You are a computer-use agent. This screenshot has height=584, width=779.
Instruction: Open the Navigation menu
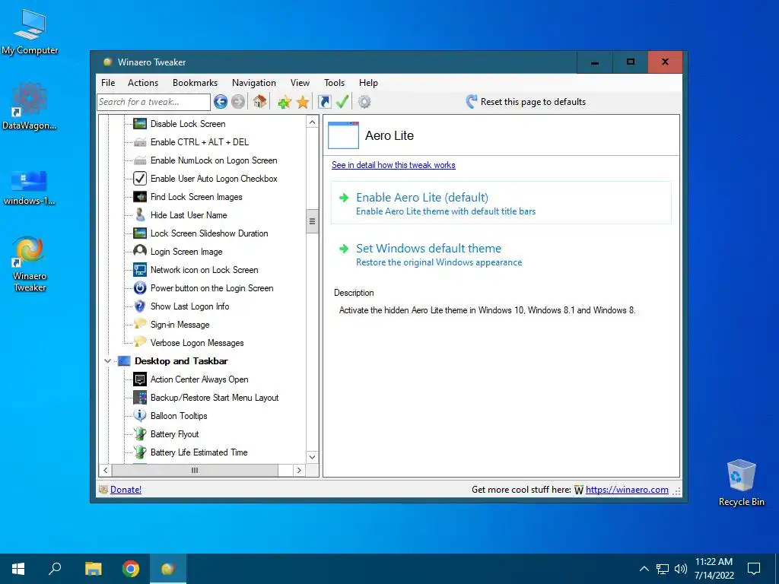click(x=254, y=83)
